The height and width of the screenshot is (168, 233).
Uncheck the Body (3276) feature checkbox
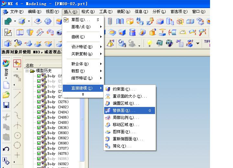click(39, 102)
